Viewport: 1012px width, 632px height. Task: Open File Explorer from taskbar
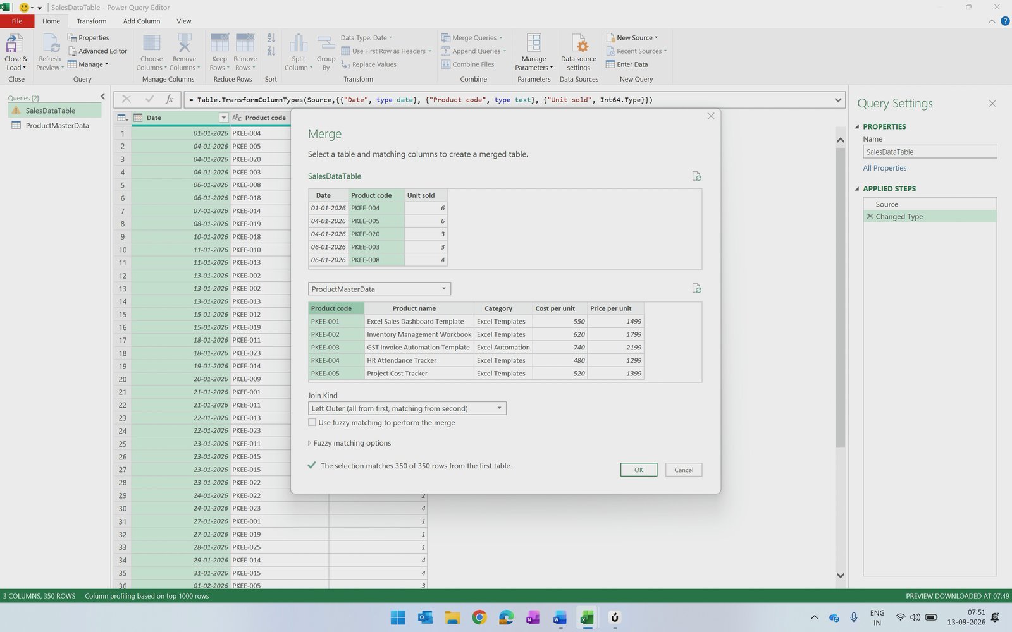tap(452, 617)
